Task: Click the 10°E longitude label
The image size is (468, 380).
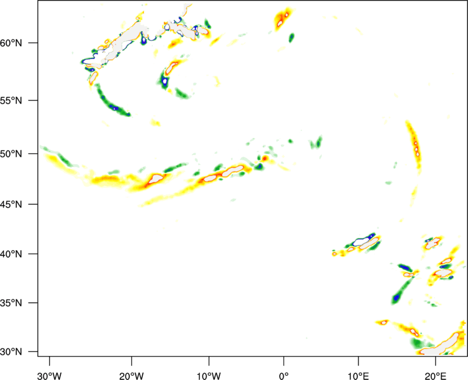Action: (358, 376)
